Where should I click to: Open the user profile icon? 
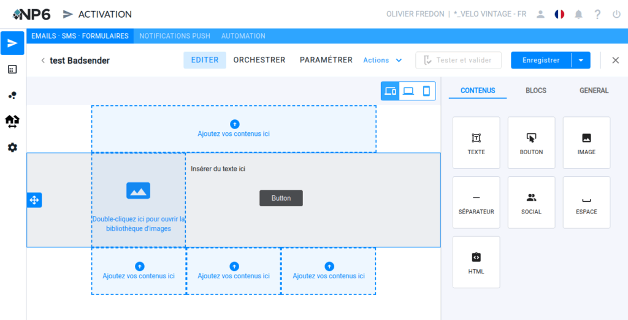541,15
